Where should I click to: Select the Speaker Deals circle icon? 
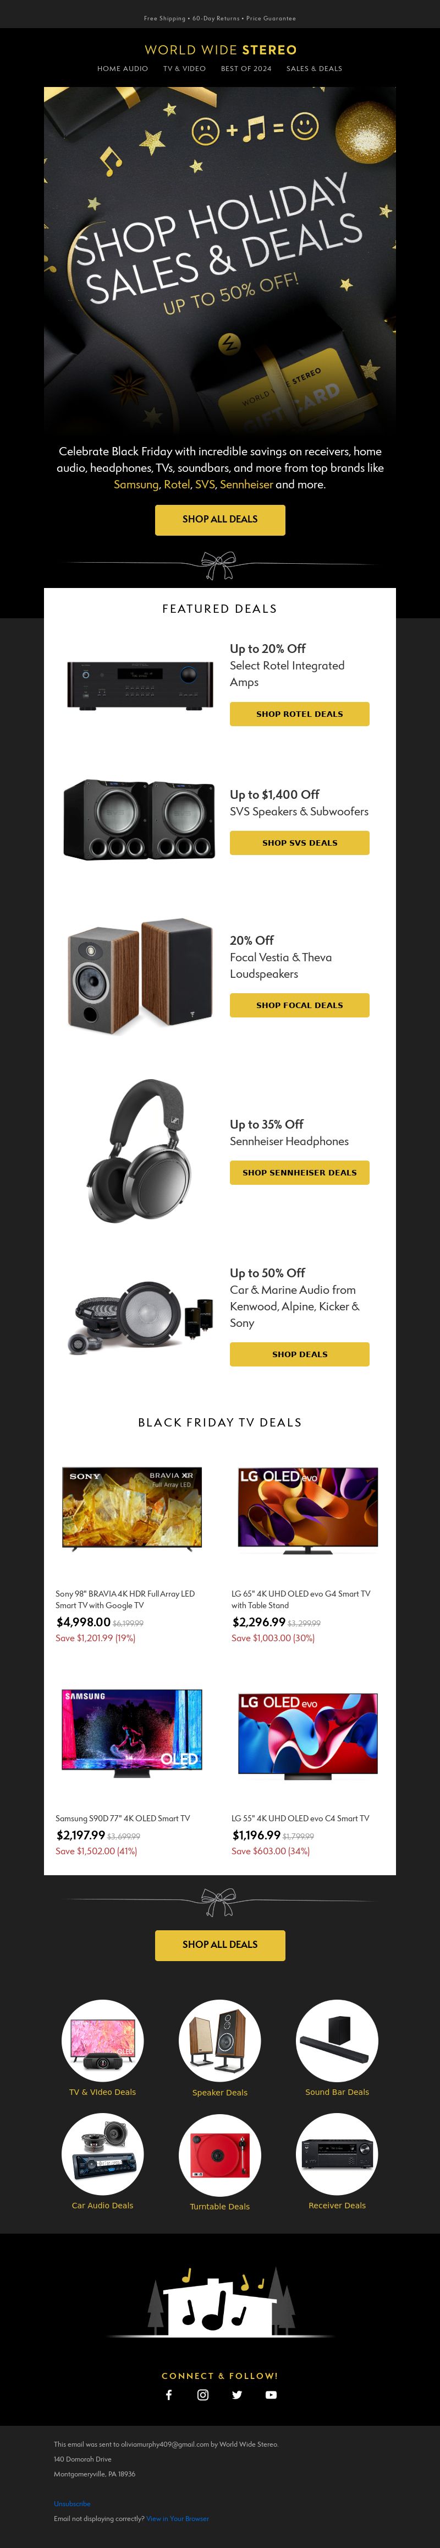[219, 2040]
